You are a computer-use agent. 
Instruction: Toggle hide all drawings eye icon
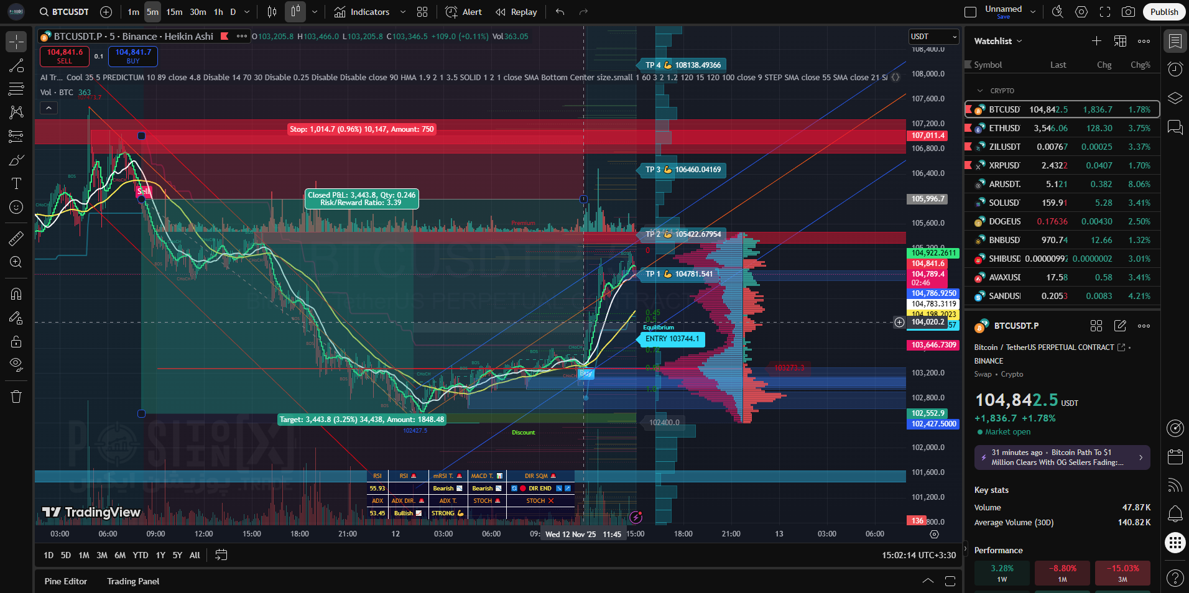tap(16, 364)
